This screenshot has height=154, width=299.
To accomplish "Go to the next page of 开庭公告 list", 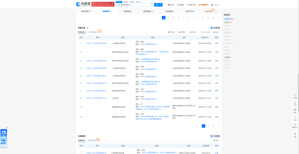I will click(218, 126).
